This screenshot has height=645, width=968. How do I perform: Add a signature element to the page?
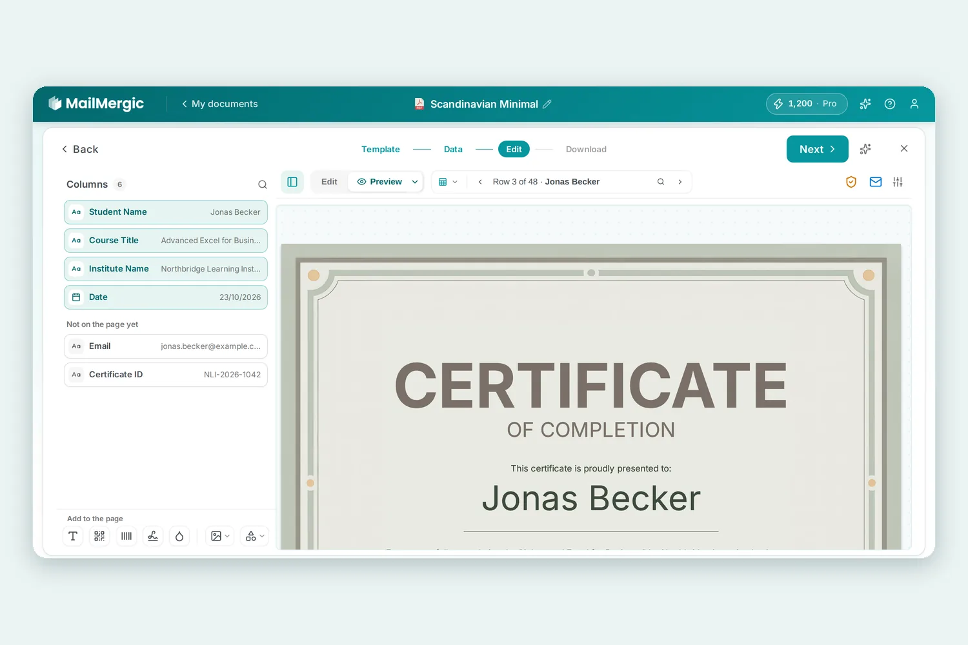point(153,536)
